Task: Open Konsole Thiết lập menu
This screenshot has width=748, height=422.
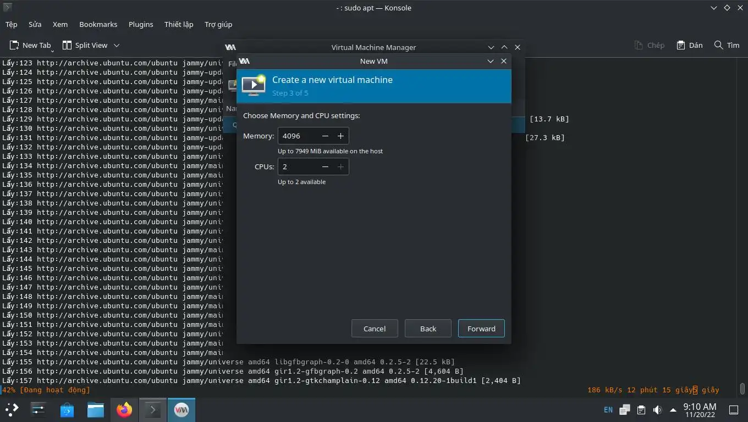Action: pos(179,24)
